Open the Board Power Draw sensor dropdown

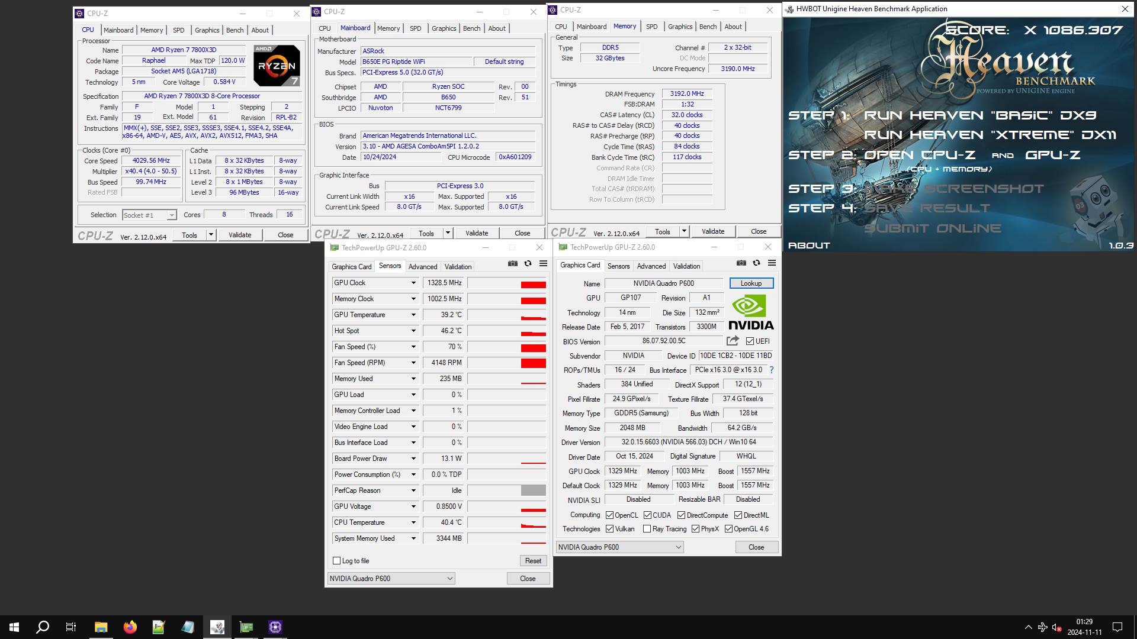[x=413, y=459]
